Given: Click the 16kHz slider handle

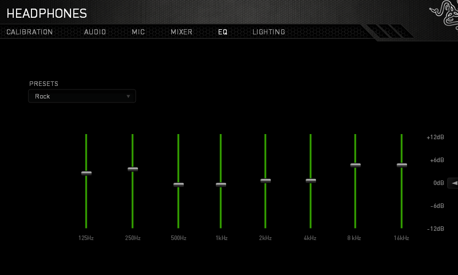Looking at the screenshot, I should tap(402, 165).
